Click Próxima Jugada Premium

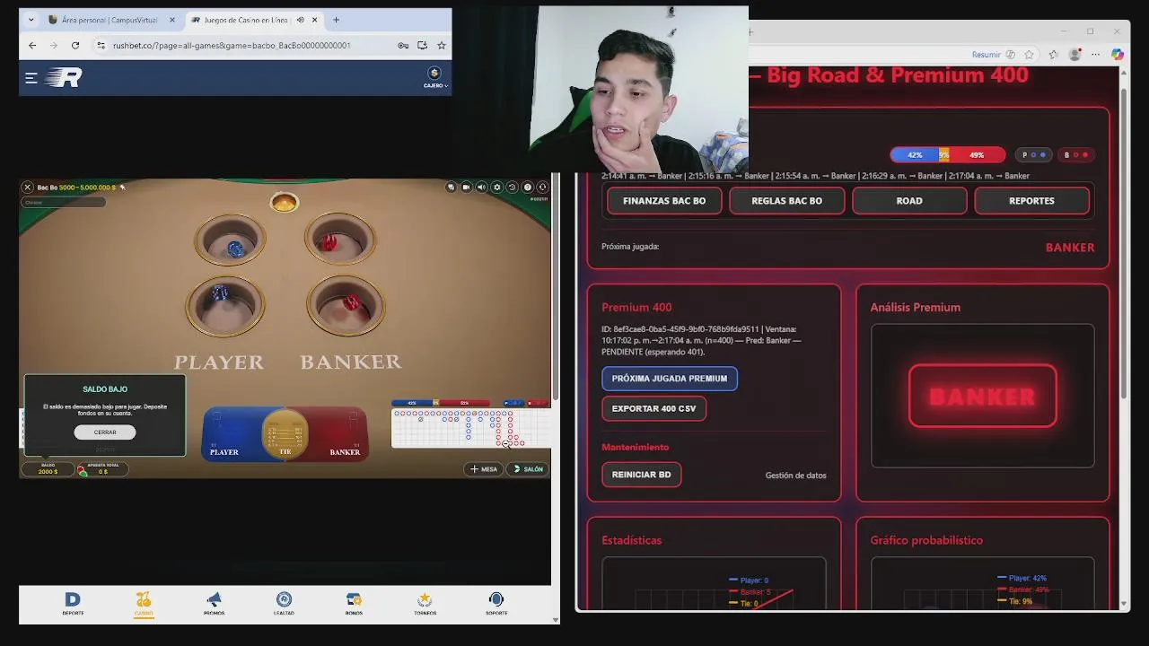pos(670,379)
